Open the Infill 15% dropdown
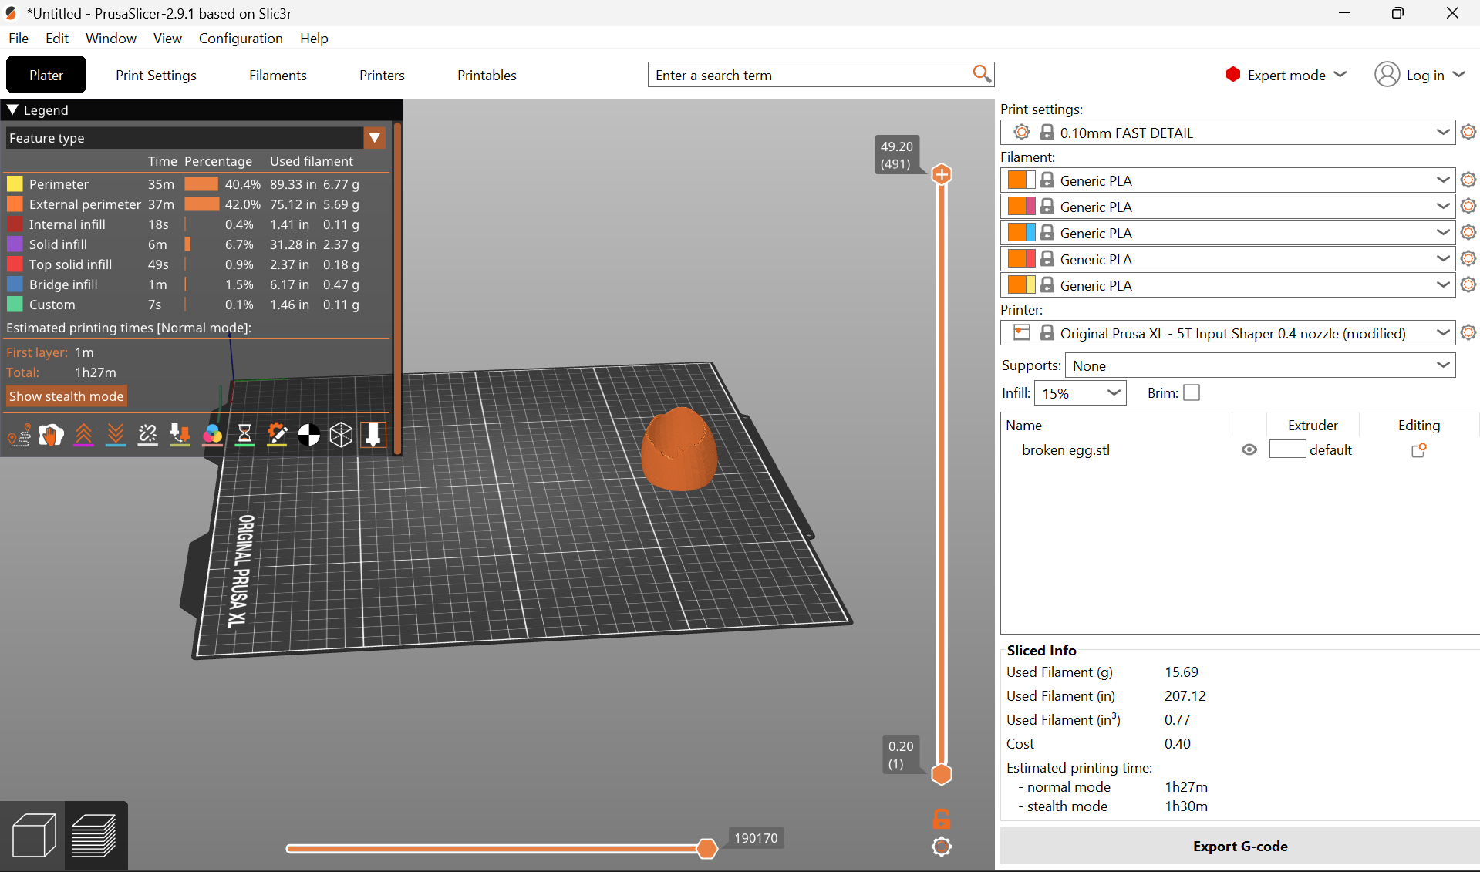The image size is (1480, 872). [1081, 393]
